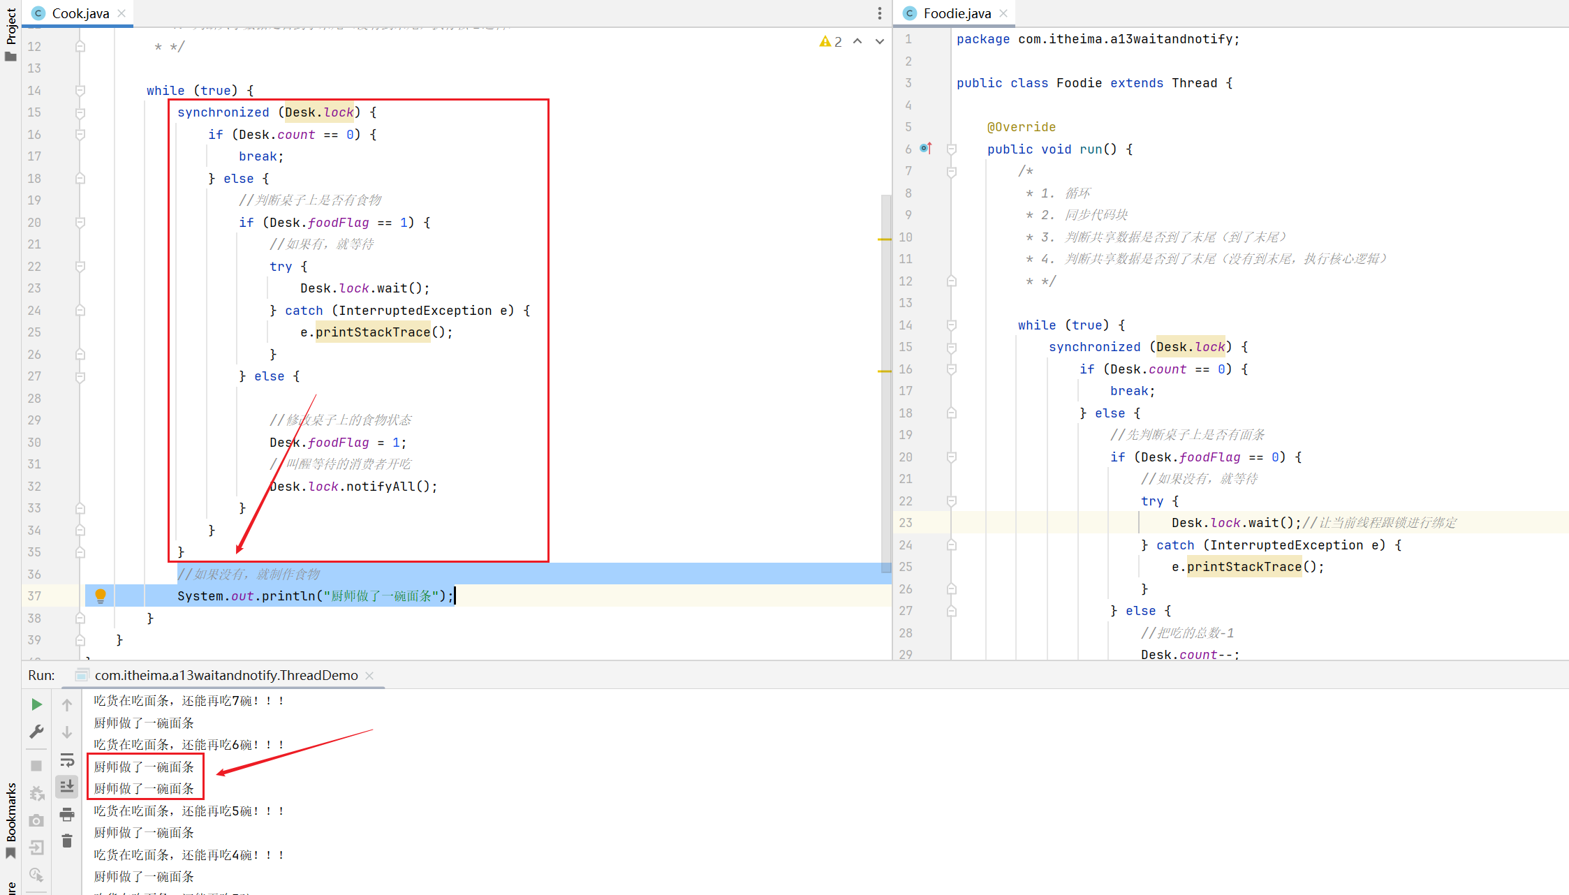This screenshot has width=1569, height=895.
Task: Clear console with the trash icon
Action: click(67, 841)
